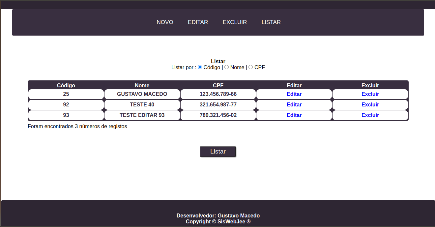
Task: Delete the record with code 93
Action: 370,115
